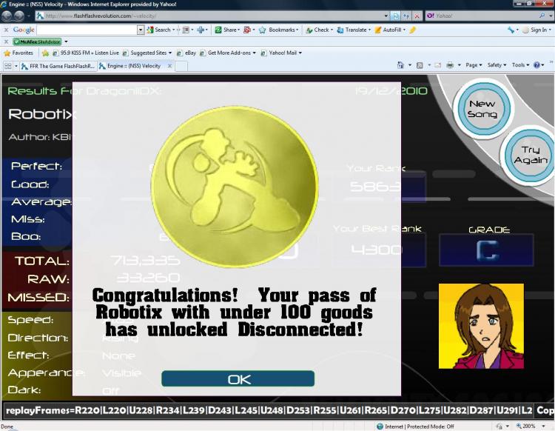The width and height of the screenshot is (555, 431).
Task: Click the Quick Tabs icon
Action: (x=8, y=66)
